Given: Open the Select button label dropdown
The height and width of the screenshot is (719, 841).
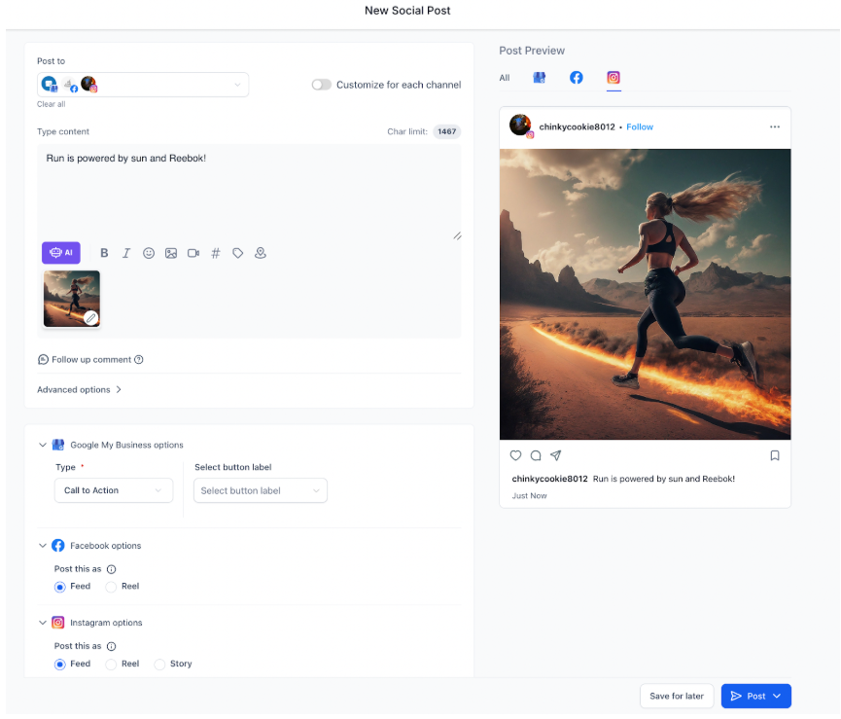Looking at the screenshot, I should 260,491.
